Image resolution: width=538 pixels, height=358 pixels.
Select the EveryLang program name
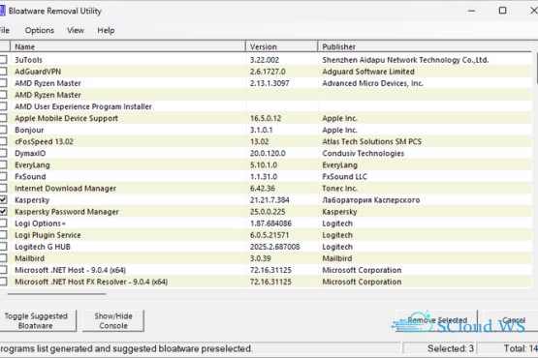32,164
